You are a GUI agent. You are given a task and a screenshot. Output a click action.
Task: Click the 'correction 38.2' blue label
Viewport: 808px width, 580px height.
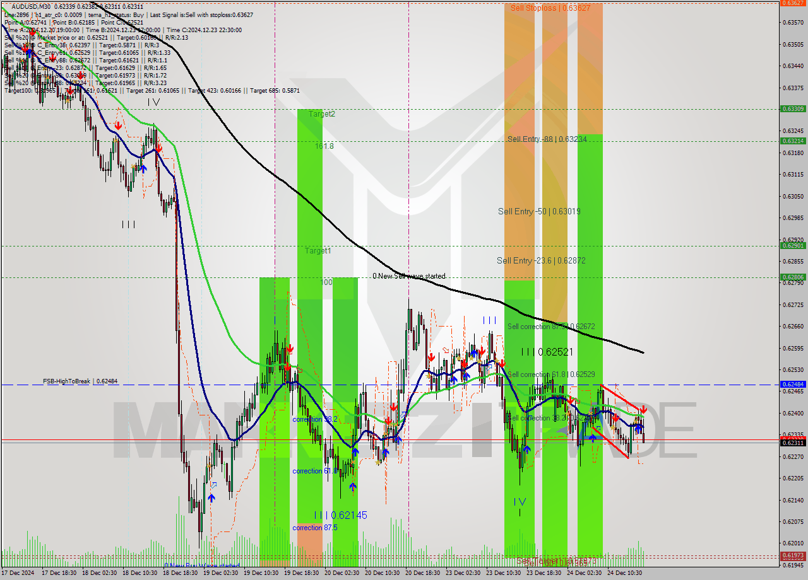pos(314,419)
